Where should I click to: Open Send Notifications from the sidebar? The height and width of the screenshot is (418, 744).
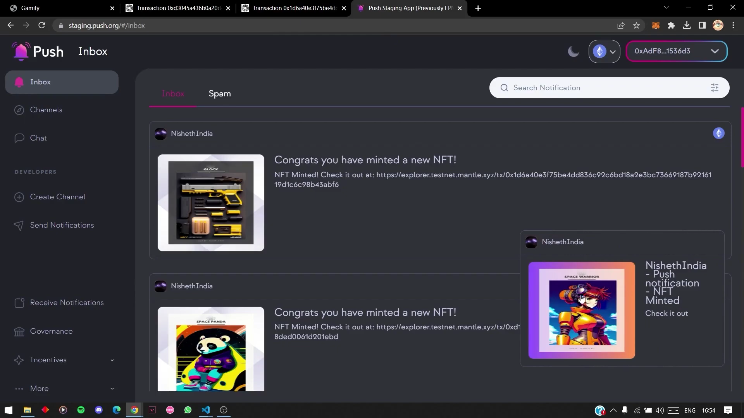pyautogui.click(x=62, y=225)
